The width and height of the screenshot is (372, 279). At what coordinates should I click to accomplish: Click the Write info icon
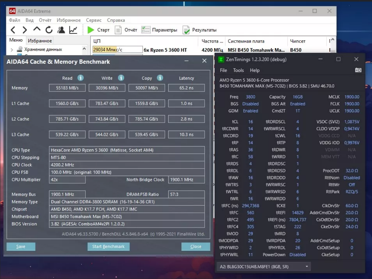121,78
